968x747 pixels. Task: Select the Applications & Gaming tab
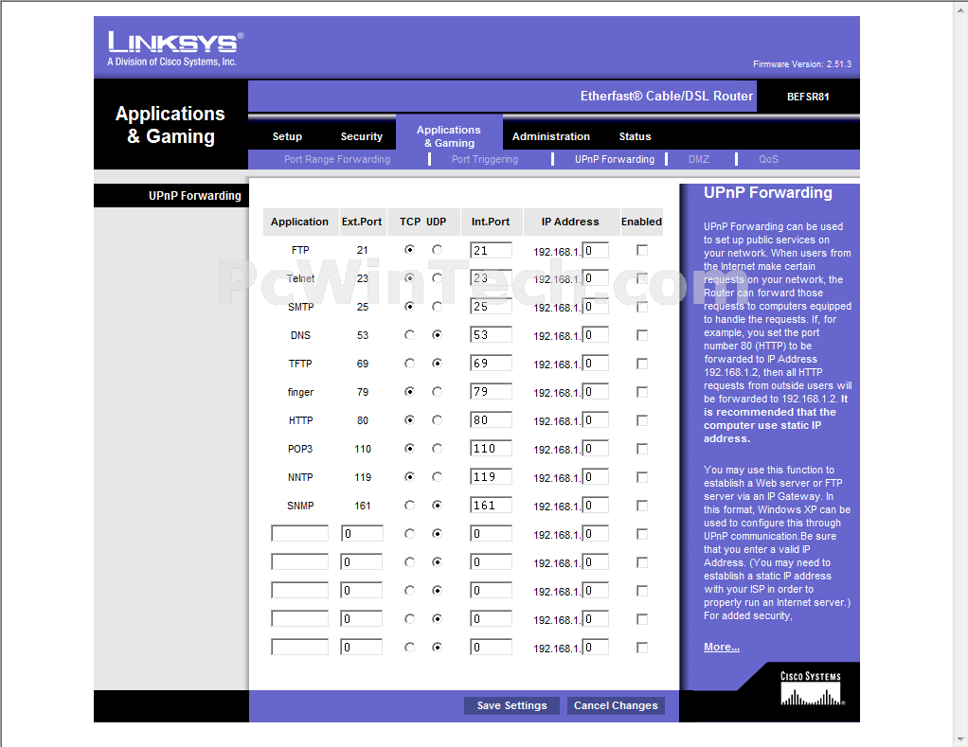[449, 136]
